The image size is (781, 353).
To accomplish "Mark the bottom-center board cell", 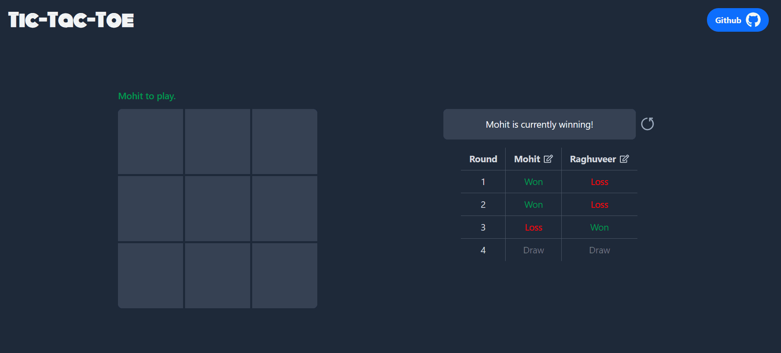I will point(218,275).
